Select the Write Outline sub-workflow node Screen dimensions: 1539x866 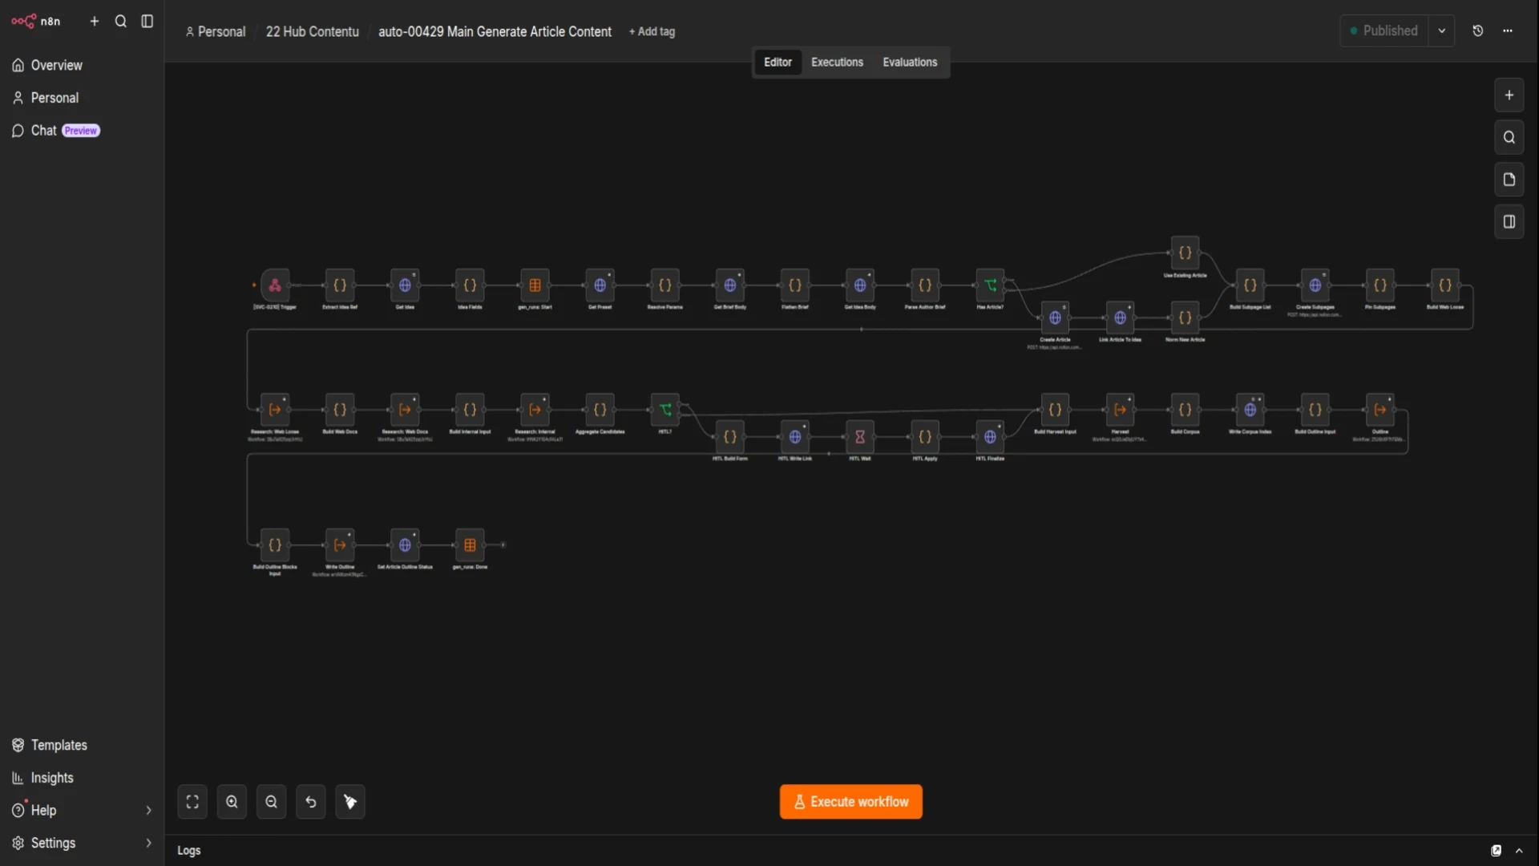(340, 545)
